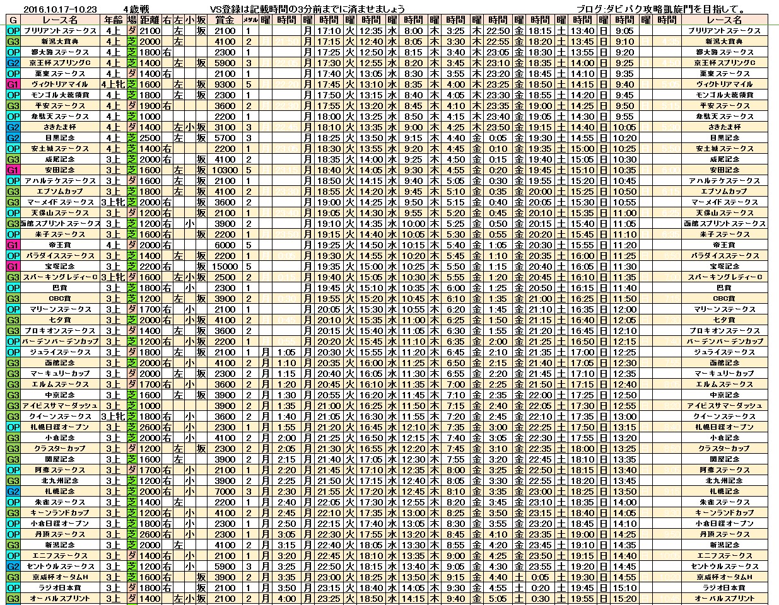The width and height of the screenshot is (779, 605).
Task: Click the G2 grade cell of 京王杯スプリングC
Action: pyautogui.click(x=13, y=62)
